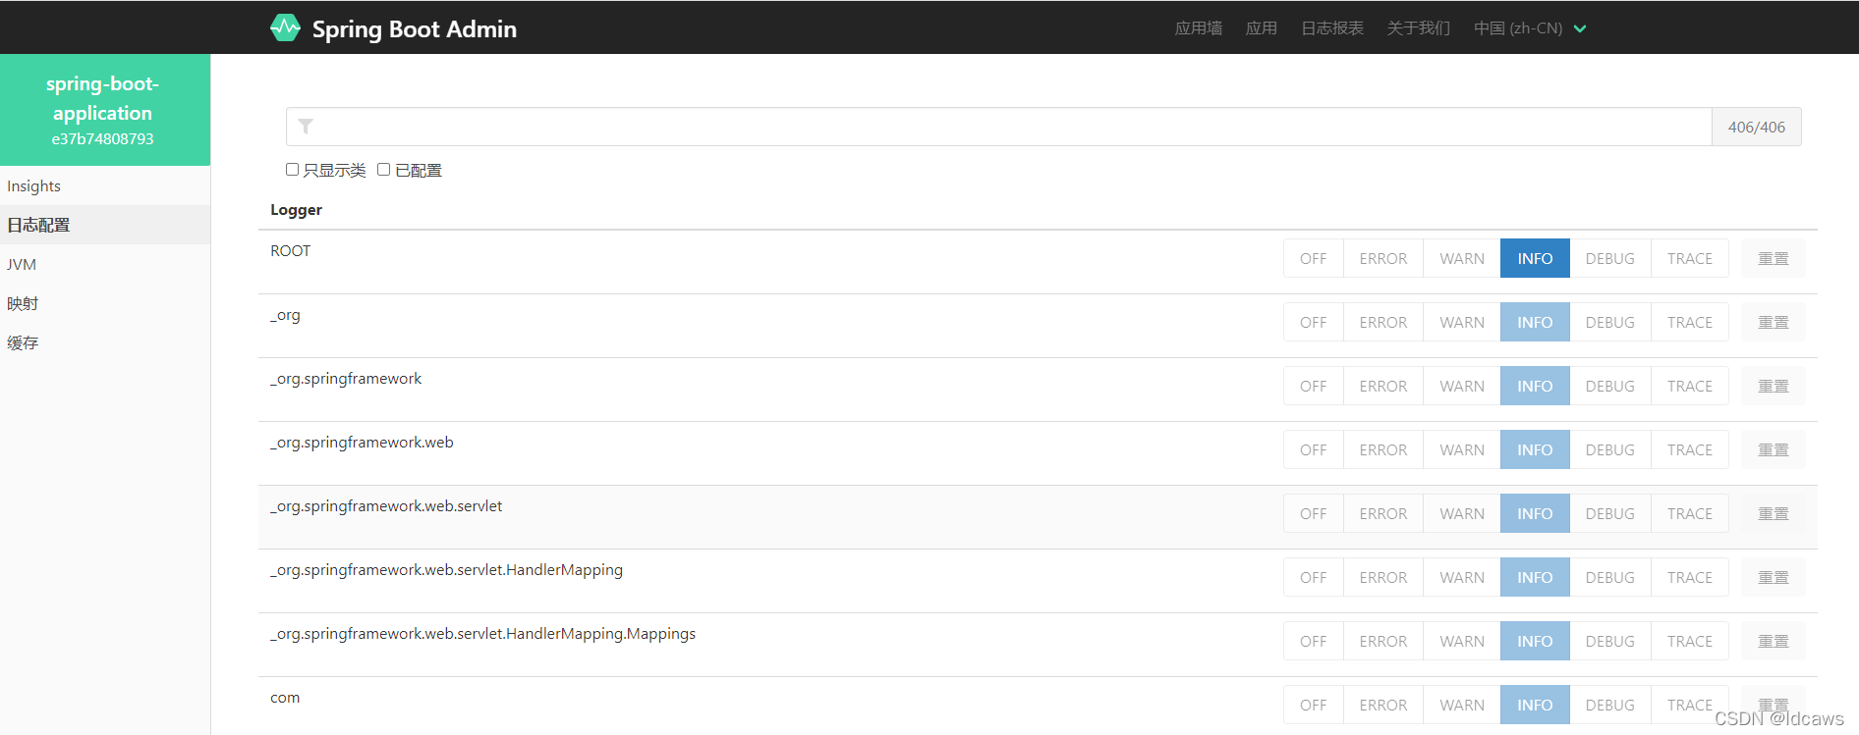Image resolution: width=1859 pixels, height=735 pixels.
Task: Enable the 只显示类 checkbox
Action: coord(292,170)
